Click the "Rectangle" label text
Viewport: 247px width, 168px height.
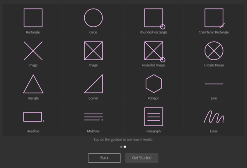[33, 32]
